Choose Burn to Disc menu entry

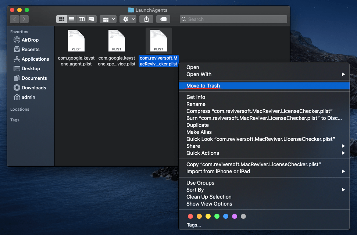(264, 118)
